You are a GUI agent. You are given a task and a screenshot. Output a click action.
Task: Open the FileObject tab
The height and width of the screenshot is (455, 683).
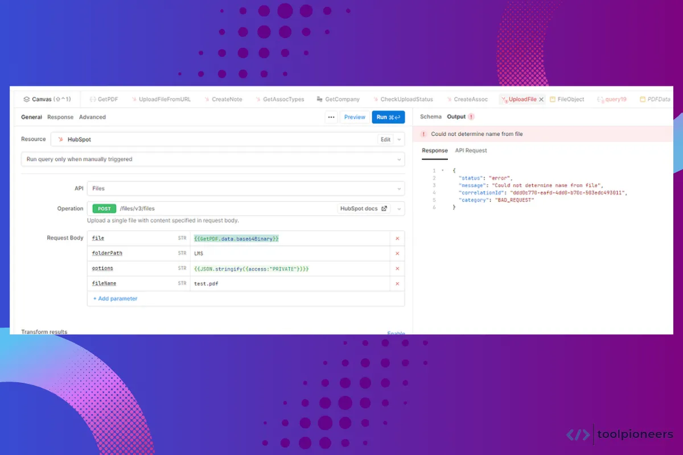[x=567, y=99]
